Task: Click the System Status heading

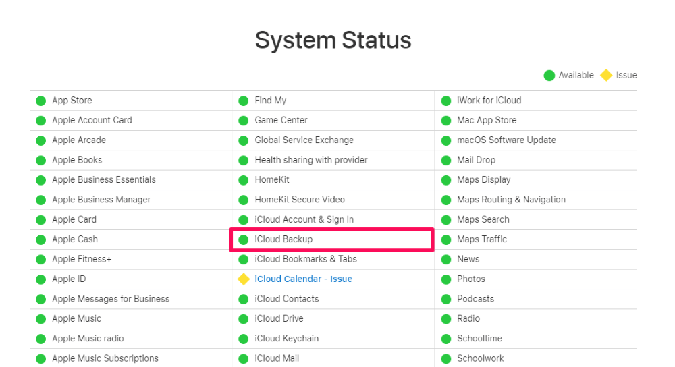Action: [333, 40]
